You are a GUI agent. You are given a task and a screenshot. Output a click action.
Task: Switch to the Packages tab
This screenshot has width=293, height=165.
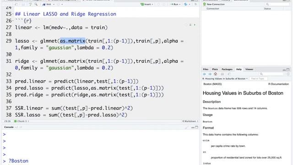pyautogui.click(x=227, y=69)
